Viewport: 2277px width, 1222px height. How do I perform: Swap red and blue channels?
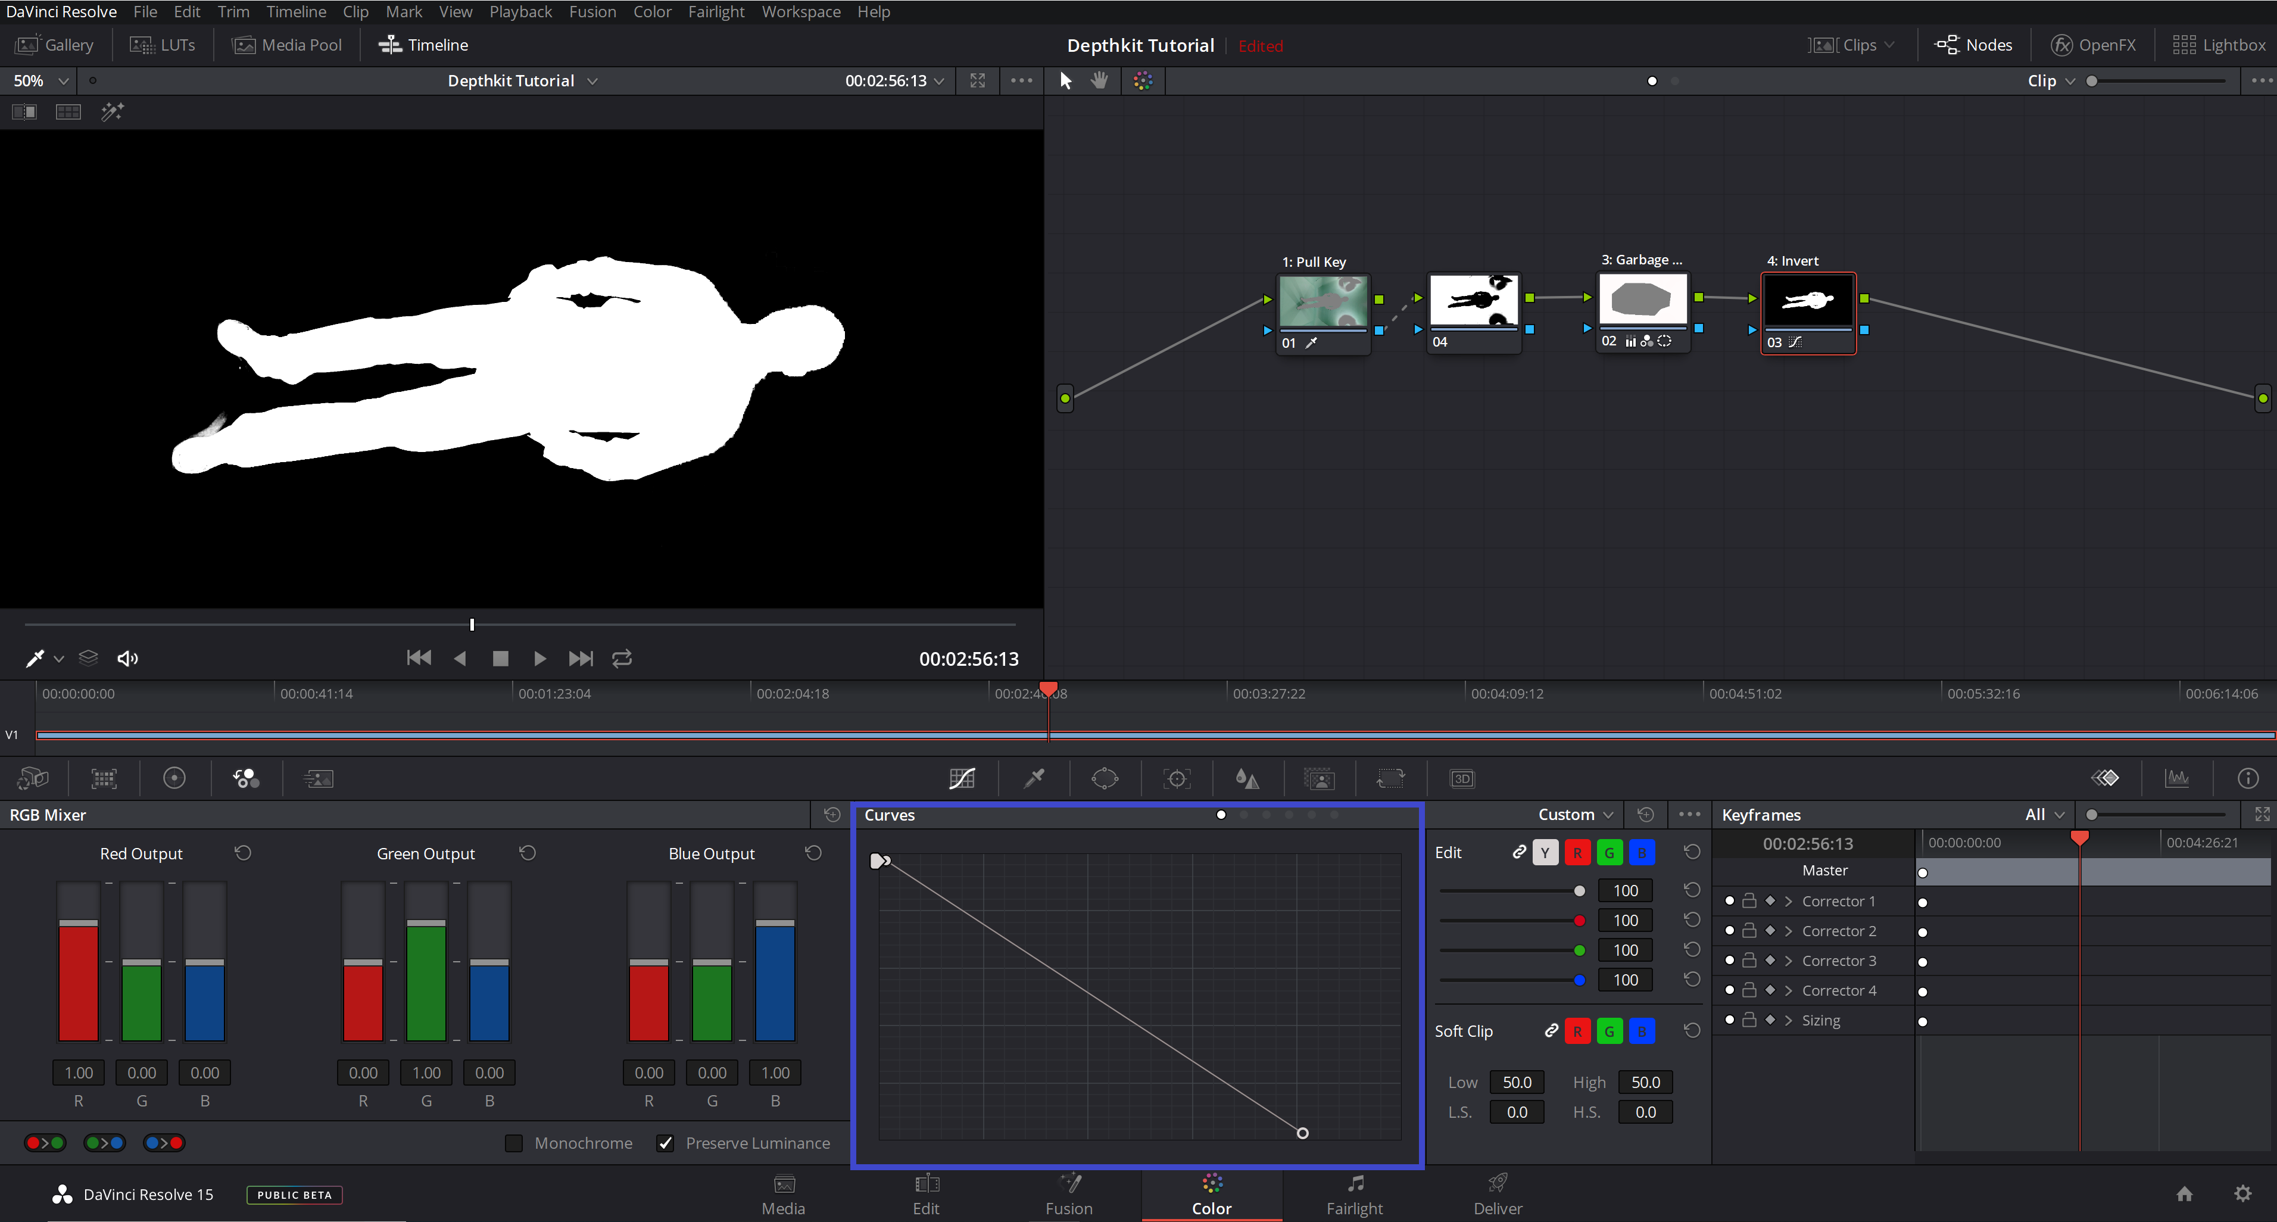(x=164, y=1143)
